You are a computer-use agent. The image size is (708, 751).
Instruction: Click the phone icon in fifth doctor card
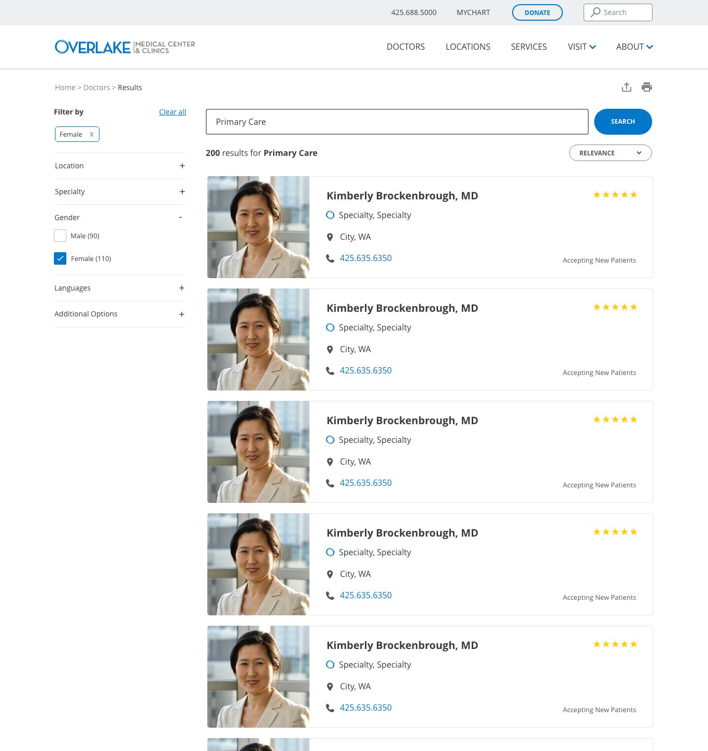tap(330, 707)
